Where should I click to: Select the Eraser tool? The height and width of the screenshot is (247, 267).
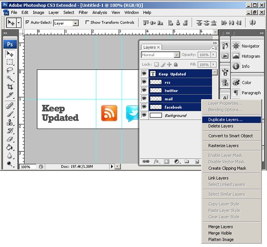tap(10, 139)
